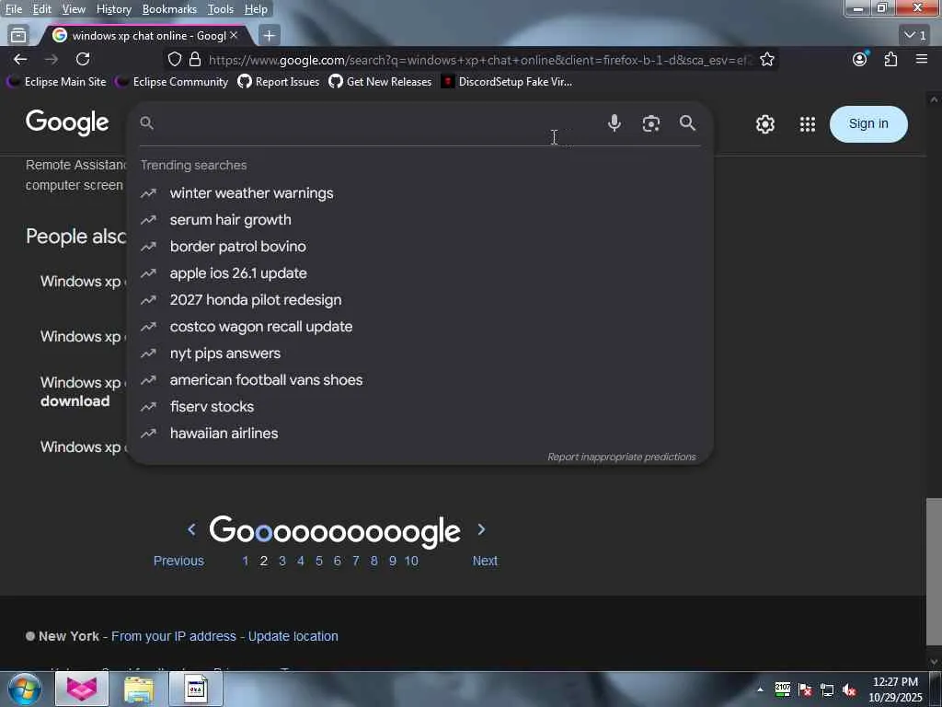Click the magnifier search button on the right
Screen dimensions: 942x707
tap(687, 123)
